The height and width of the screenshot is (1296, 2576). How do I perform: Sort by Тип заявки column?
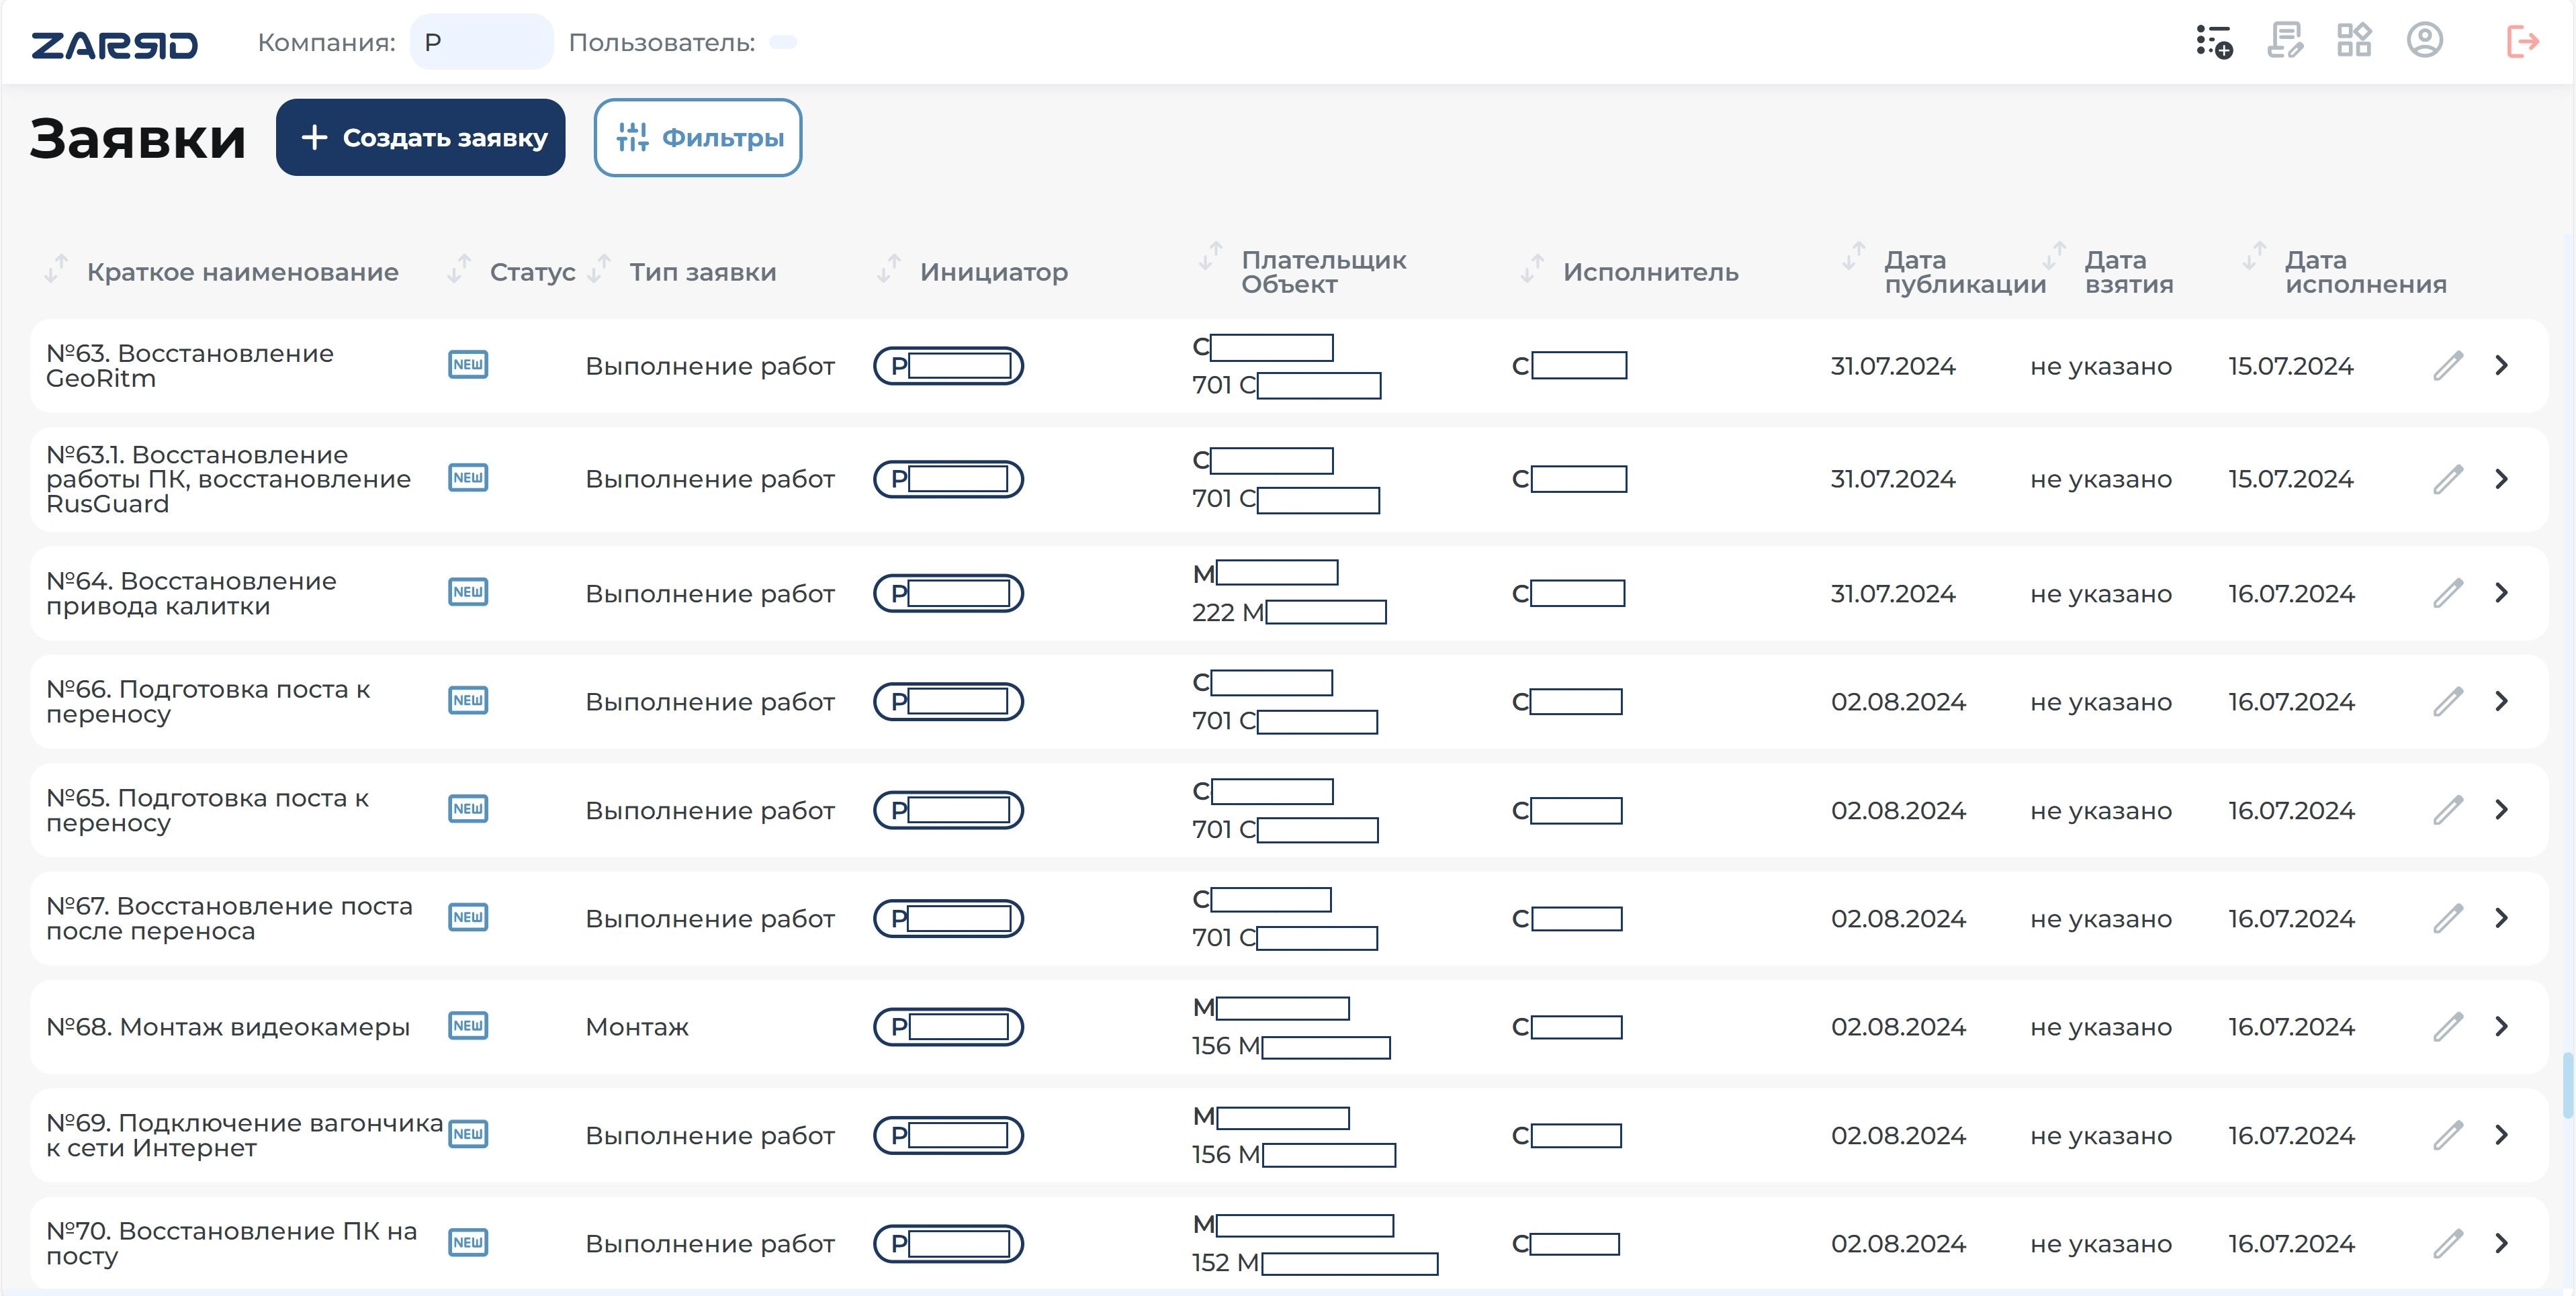(598, 269)
